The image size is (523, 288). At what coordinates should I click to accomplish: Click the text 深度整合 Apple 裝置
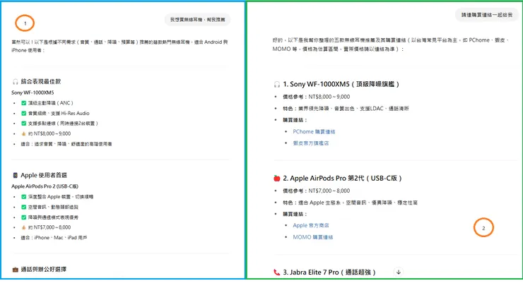(61, 197)
